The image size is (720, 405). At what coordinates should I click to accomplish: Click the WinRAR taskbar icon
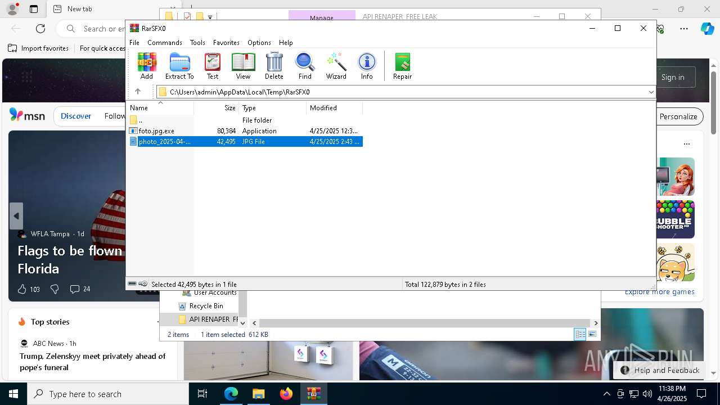pyautogui.click(x=313, y=394)
